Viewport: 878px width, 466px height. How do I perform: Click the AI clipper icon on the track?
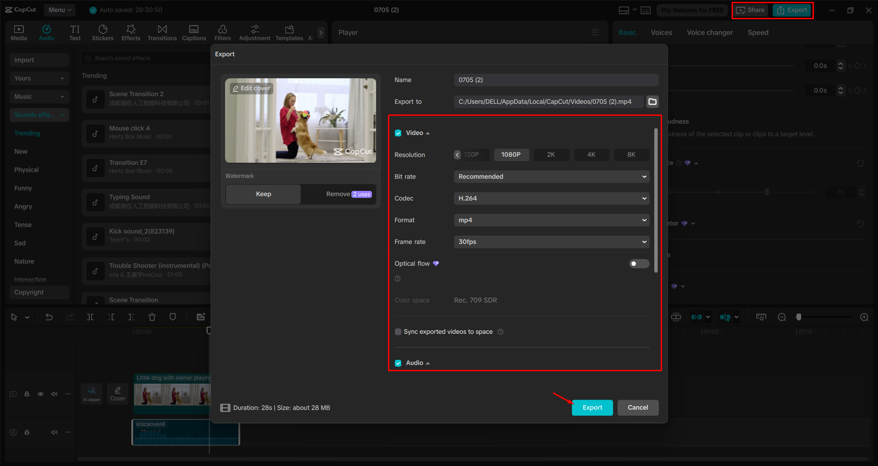pyautogui.click(x=91, y=394)
